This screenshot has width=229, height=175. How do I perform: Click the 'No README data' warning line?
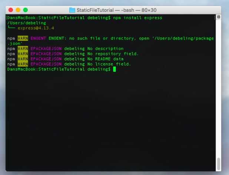click(x=66, y=59)
